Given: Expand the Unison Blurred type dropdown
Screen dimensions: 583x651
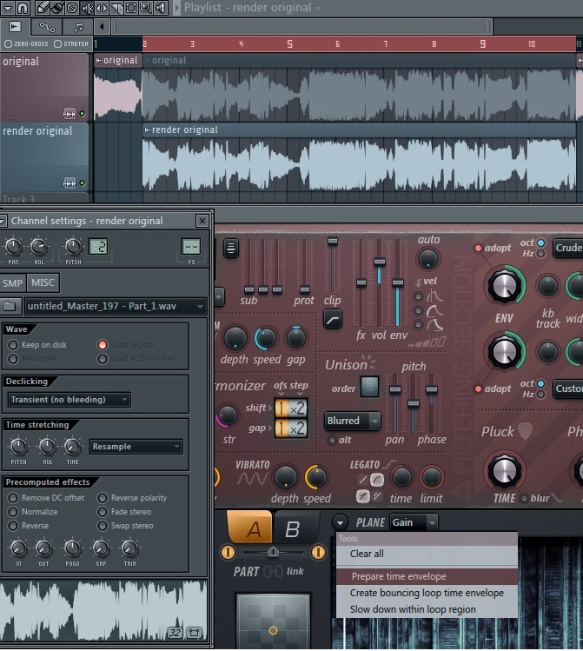Looking at the screenshot, I should 353,421.
